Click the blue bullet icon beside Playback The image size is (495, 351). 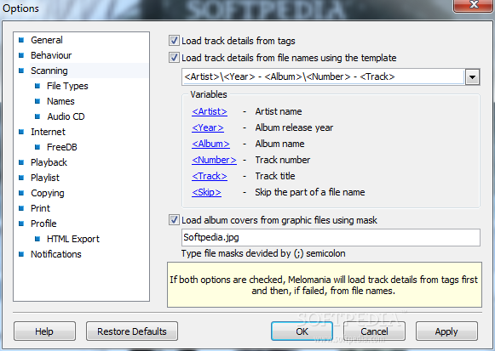[x=21, y=162]
